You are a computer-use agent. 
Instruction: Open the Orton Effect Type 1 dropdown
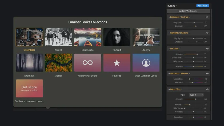[196, 95]
